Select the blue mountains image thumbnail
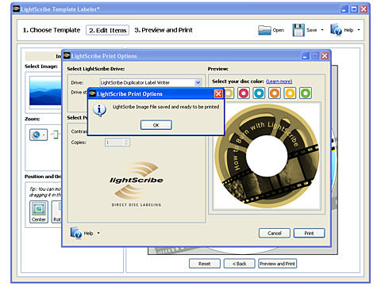 pyautogui.click(x=45, y=91)
